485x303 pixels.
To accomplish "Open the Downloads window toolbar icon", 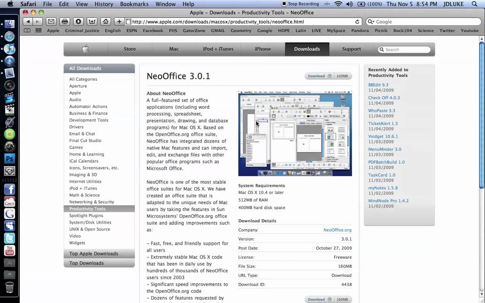I will (78, 21).
